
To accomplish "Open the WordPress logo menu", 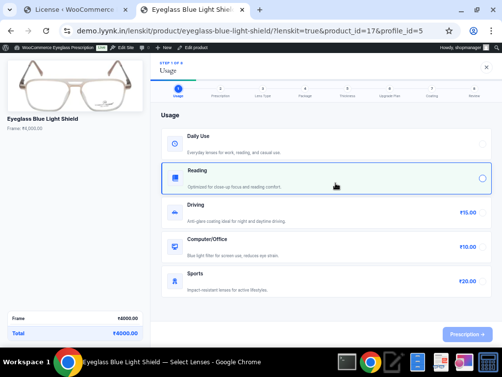I will 6,48.
